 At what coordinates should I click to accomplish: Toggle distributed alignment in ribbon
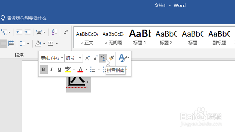11,44
